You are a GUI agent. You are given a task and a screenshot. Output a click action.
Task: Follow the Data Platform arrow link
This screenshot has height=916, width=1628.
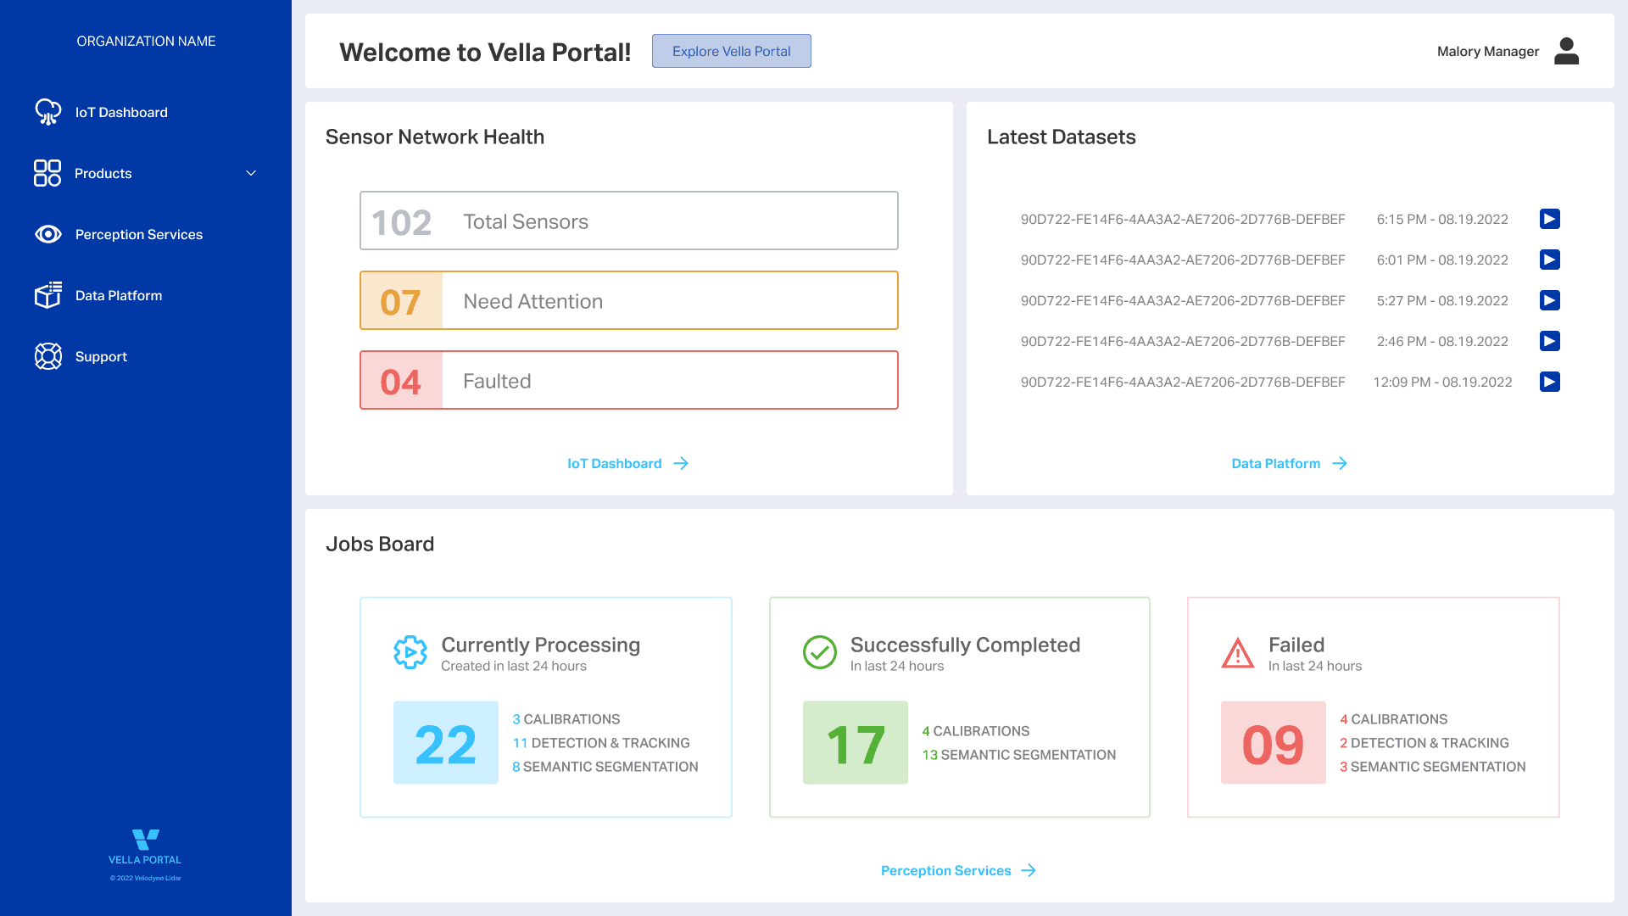point(1289,464)
